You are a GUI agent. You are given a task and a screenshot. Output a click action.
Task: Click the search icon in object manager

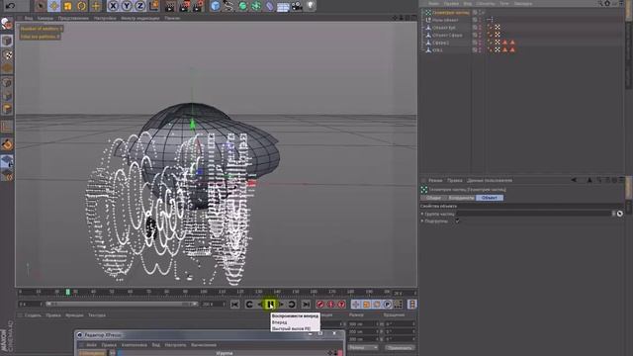600,3
